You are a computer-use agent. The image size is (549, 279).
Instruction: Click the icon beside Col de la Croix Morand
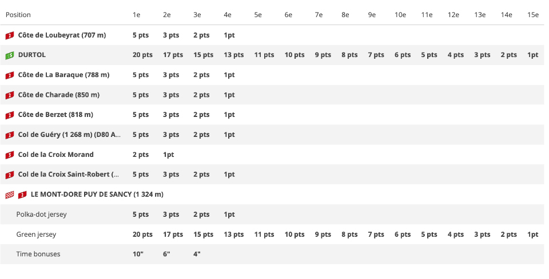(9, 155)
